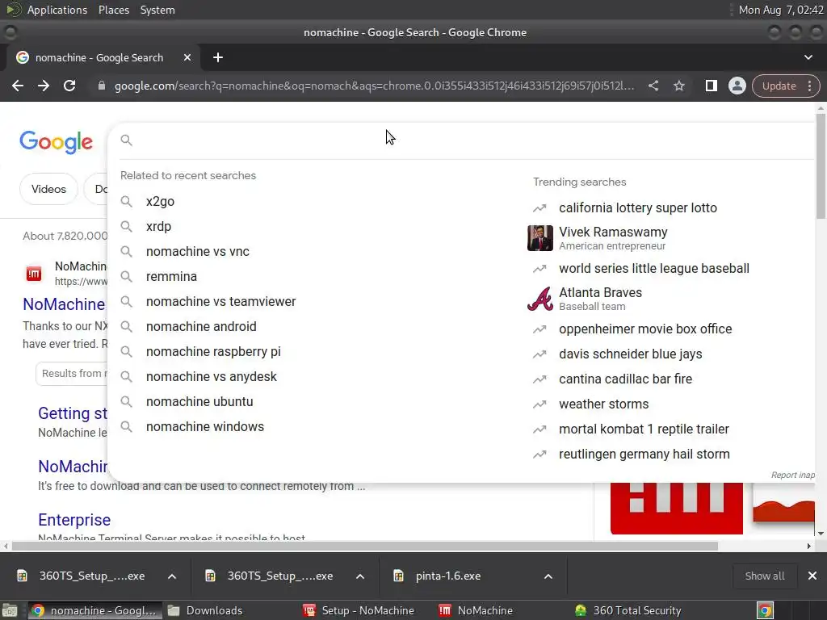Select suggestion nomachine vs anydesk
Image resolution: width=827 pixels, height=620 pixels.
(212, 376)
